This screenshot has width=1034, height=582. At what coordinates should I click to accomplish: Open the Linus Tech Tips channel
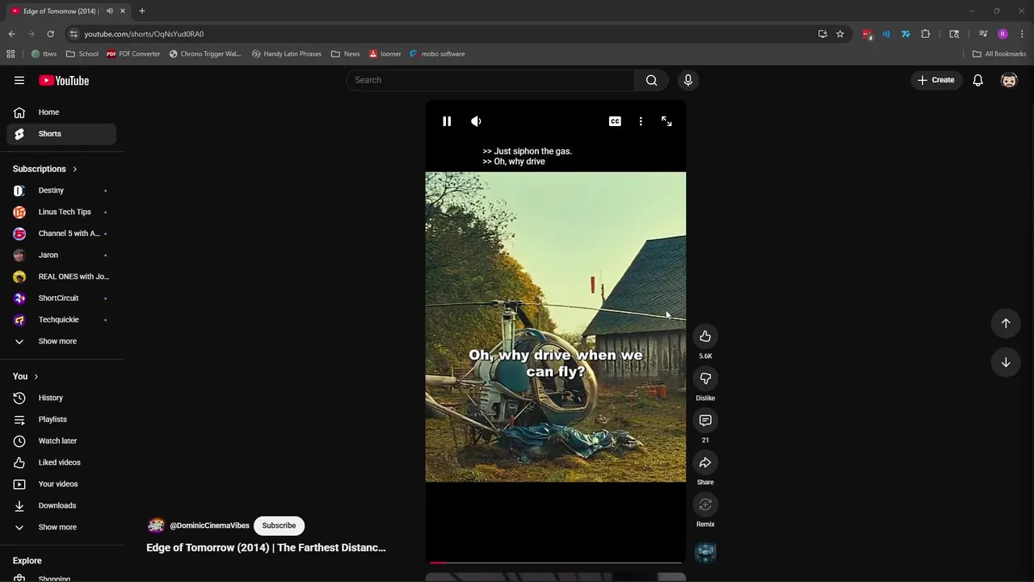[x=61, y=212]
